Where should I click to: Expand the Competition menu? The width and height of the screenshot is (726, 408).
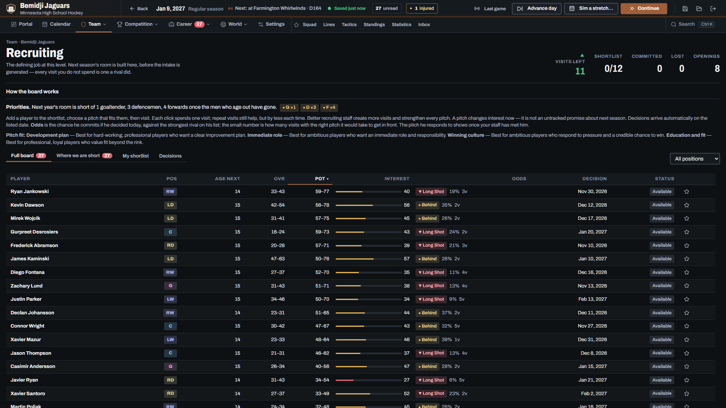coord(138,24)
